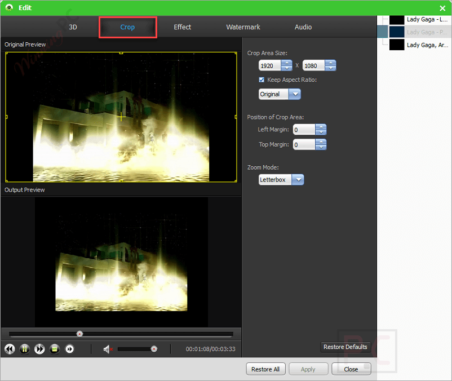Click the next frame button
Screen dimensions: 452x381
69,349
